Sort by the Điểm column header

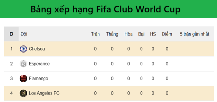pyautogui.click(x=167, y=34)
